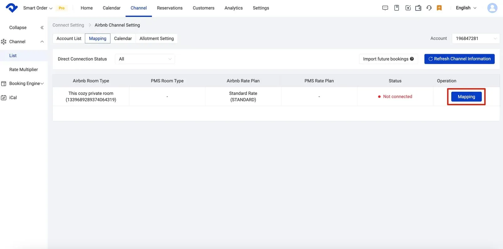
Task: Click 'Airbnb Rate Plan' column header
Action: coord(243,81)
